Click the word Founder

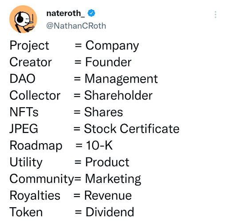pyautogui.click(x=108, y=62)
